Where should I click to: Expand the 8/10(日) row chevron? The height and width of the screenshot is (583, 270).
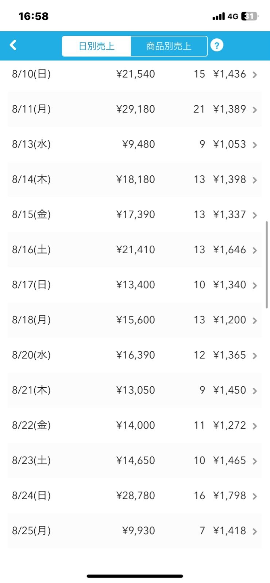(x=255, y=75)
